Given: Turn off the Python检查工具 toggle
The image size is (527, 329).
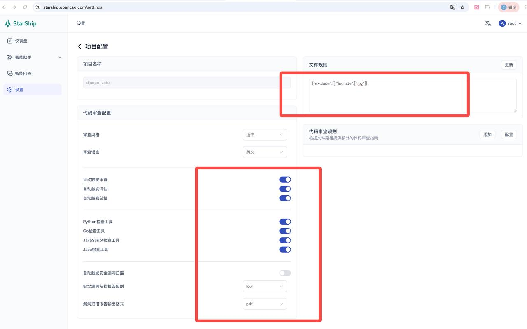Looking at the screenshot, I should click(x=285, y=221).
